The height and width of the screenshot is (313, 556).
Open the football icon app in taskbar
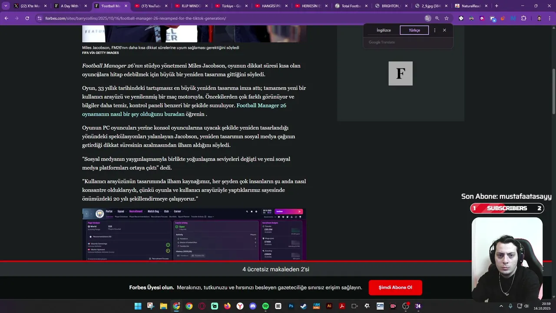click(x=367, y=306)
